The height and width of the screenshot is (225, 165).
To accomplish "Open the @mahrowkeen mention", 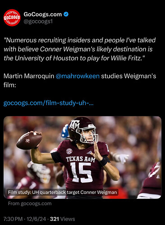I will point(78,76).
